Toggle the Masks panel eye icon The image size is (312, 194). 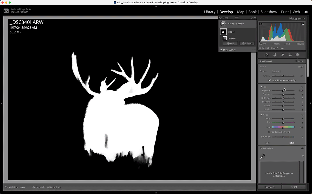[x=220, y=18]
